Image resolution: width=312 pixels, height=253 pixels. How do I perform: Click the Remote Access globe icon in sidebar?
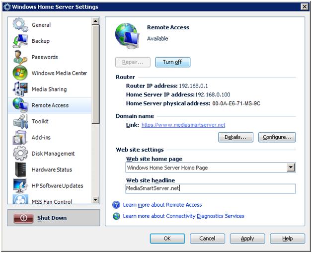click(20, 105)
